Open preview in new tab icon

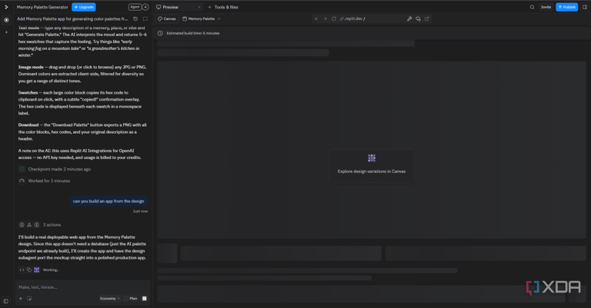coord(427,18)
